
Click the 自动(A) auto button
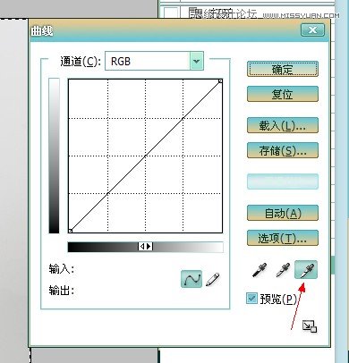point(283,213)
